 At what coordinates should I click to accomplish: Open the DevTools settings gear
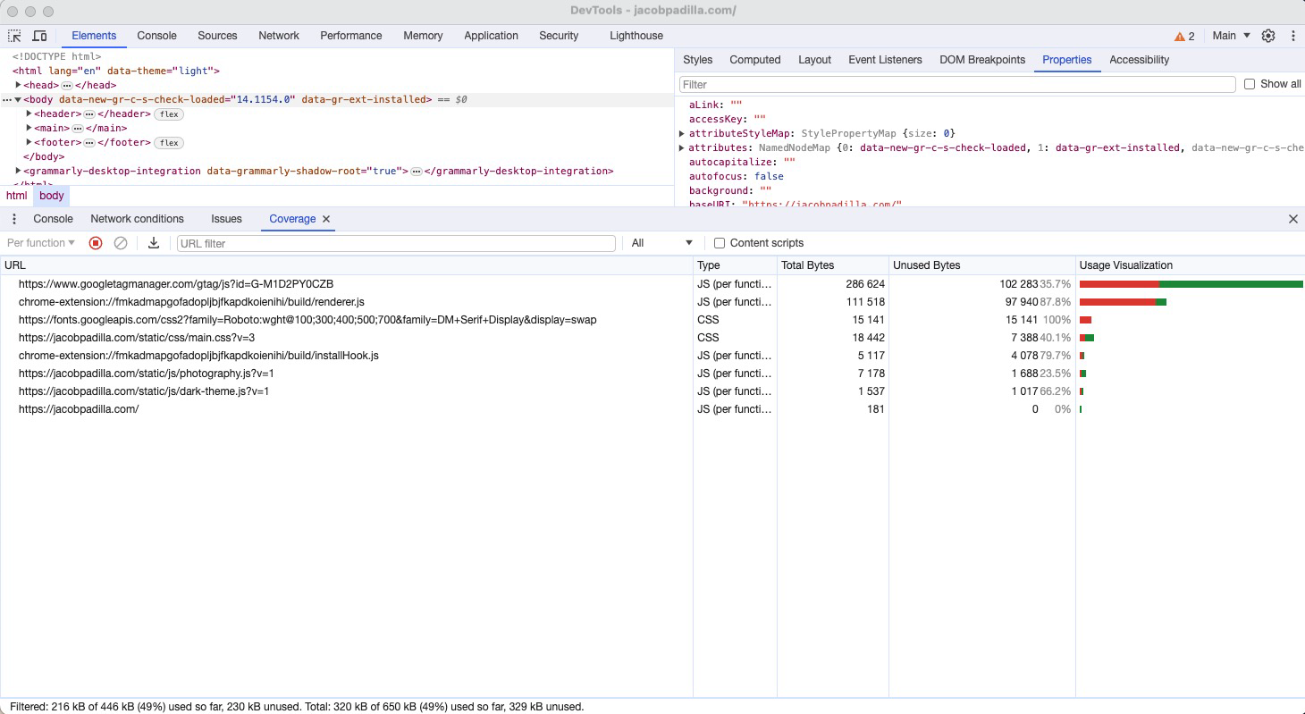[x=1268, y=36]
